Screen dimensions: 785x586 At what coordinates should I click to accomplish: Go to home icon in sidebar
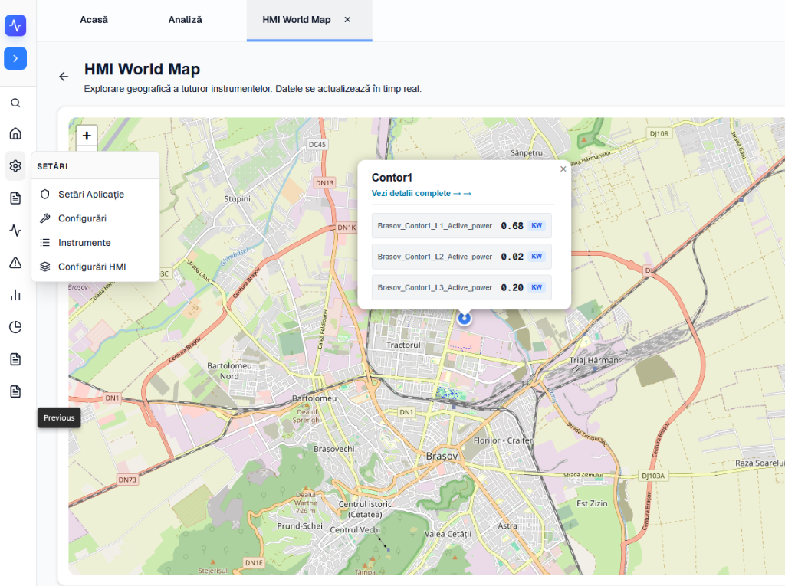(15, 133)
